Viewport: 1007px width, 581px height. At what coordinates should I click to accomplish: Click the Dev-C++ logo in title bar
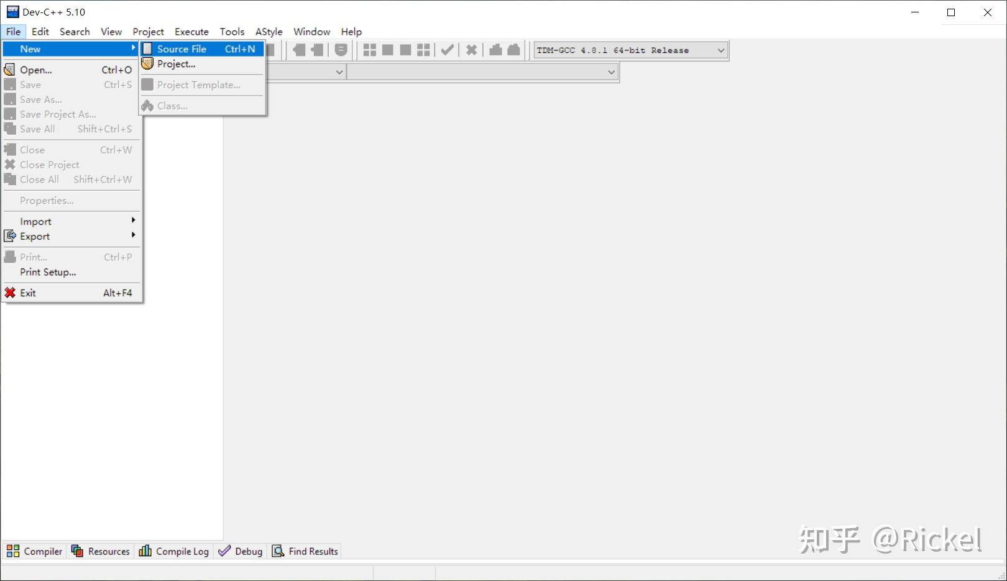tap(12, 12)
